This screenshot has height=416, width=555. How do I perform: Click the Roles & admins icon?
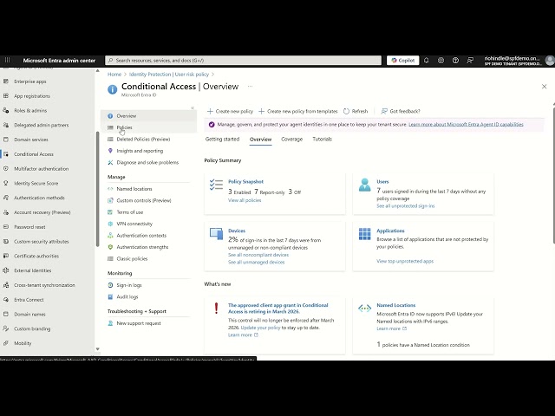point(6,110)
